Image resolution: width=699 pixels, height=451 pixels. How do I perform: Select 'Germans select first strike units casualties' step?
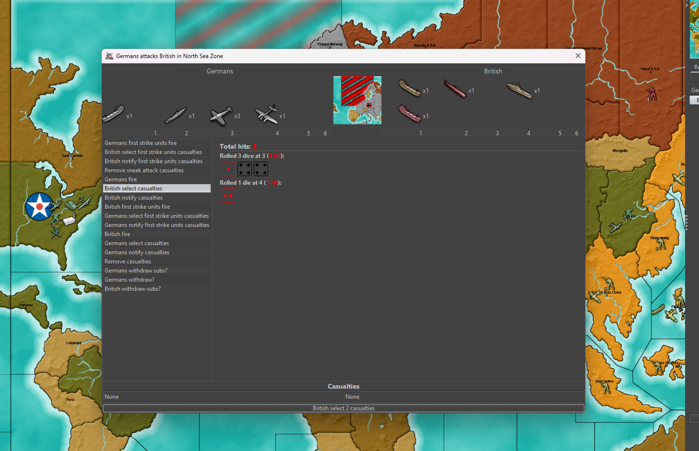pyautogui.click(x=157, y=216)
